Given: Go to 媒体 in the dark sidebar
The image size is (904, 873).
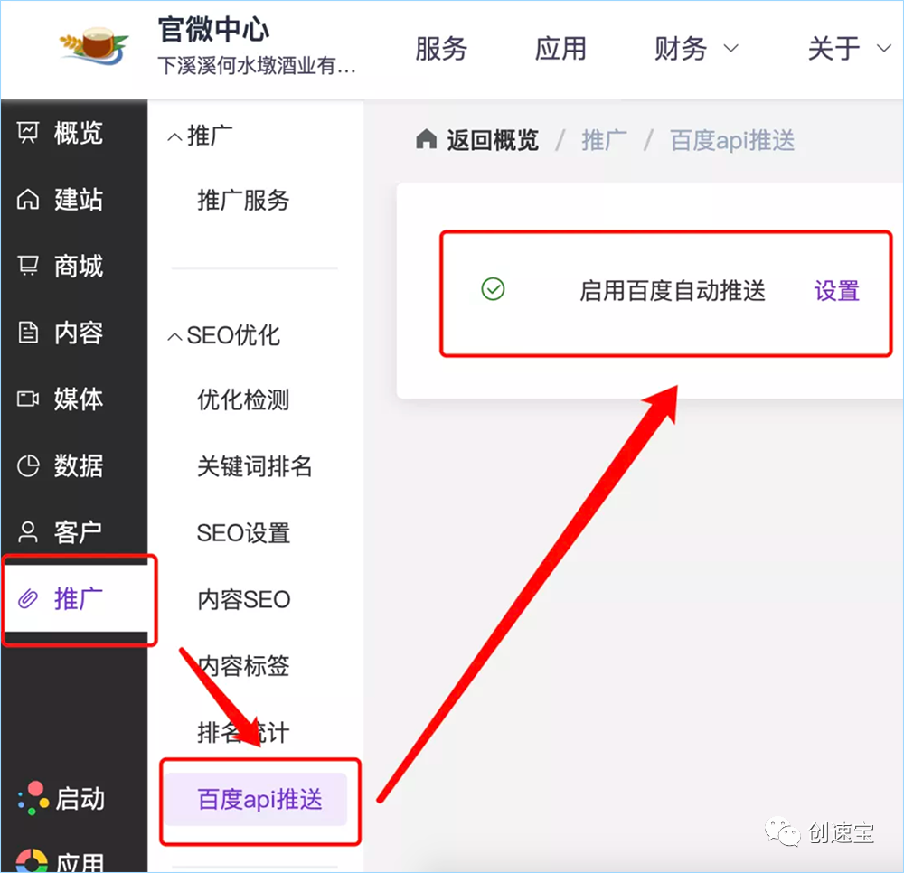Looking at the screenshot, I should pos(79,399).
